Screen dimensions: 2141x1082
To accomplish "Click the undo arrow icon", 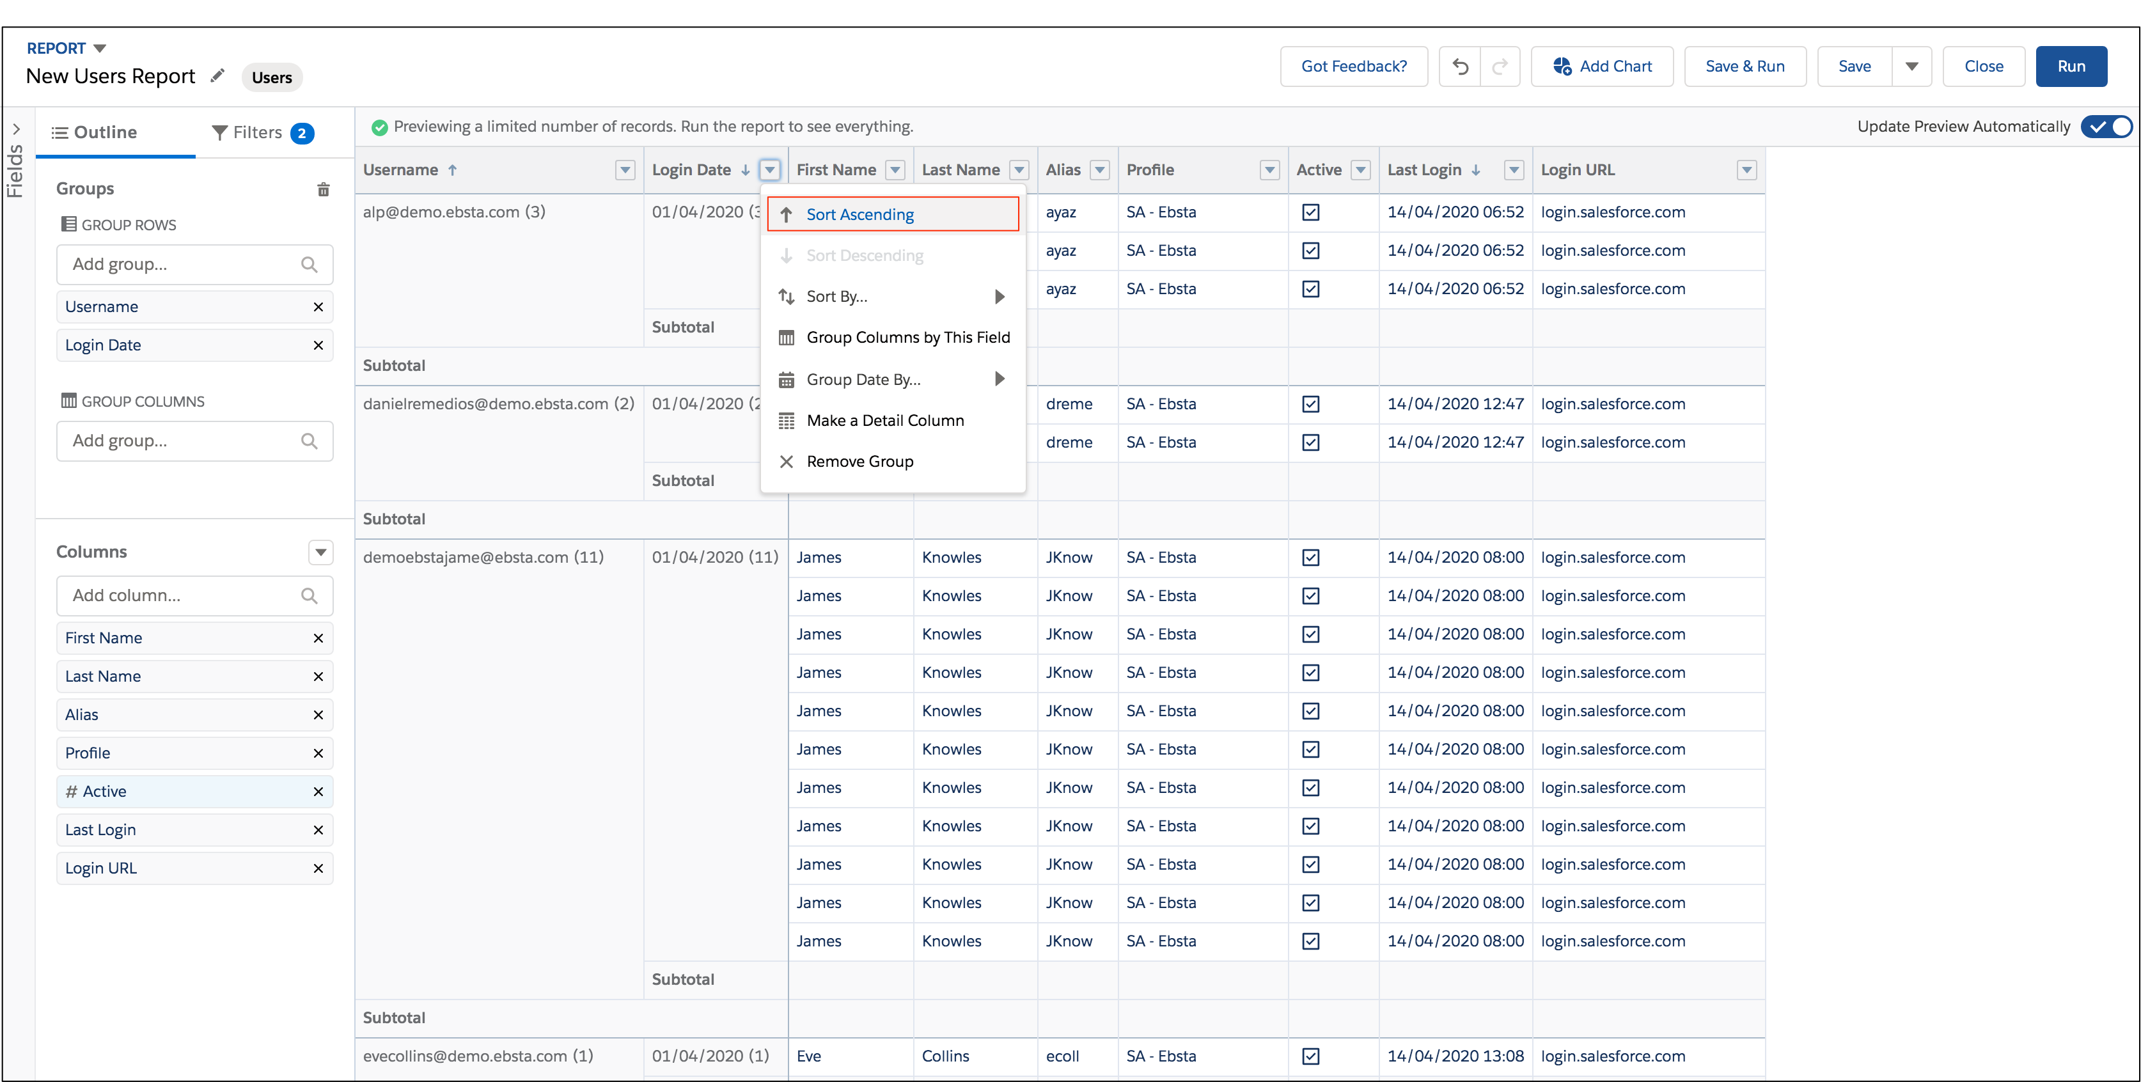I will [x=1461, y=67].
